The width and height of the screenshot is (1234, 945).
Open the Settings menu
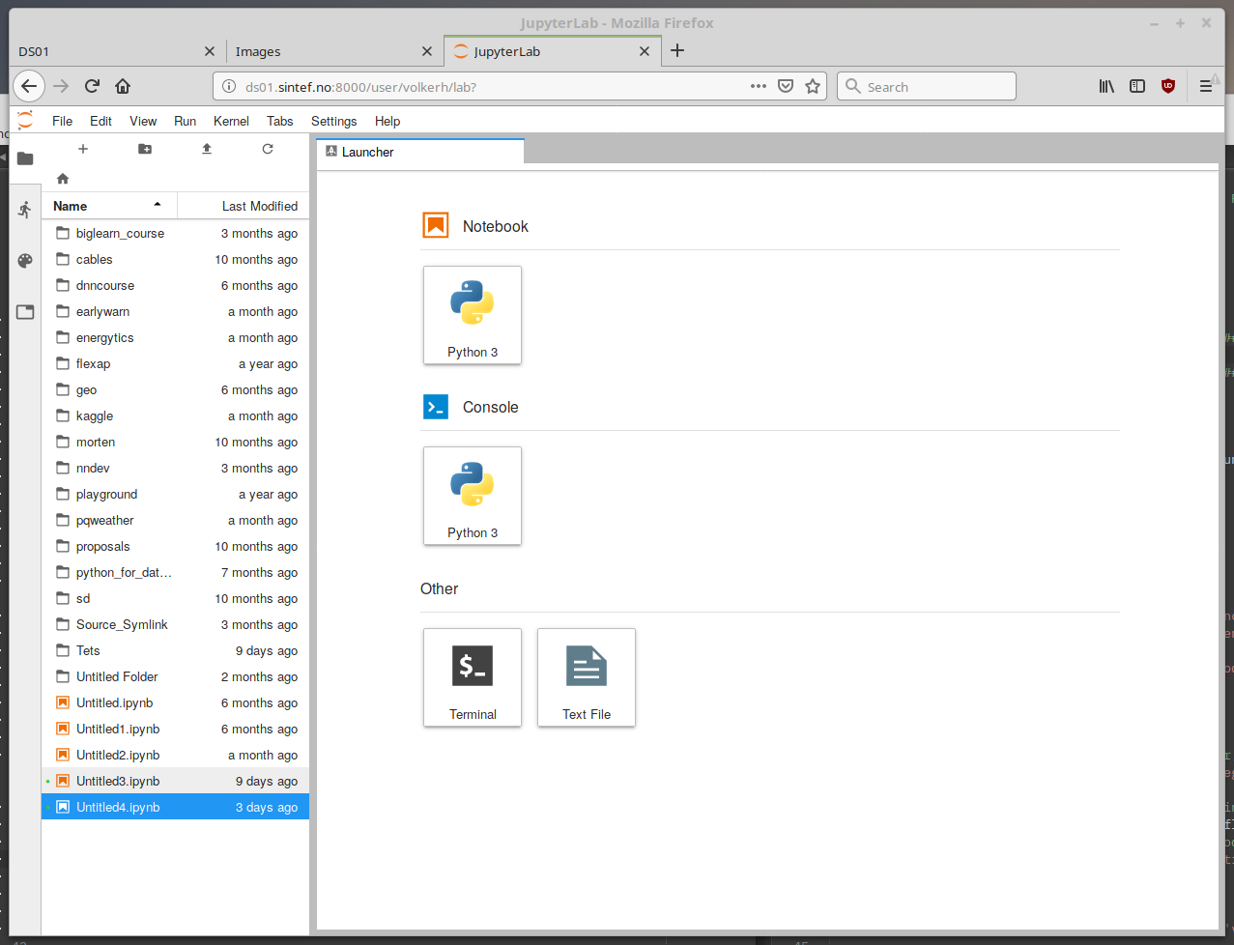point(333,121)
